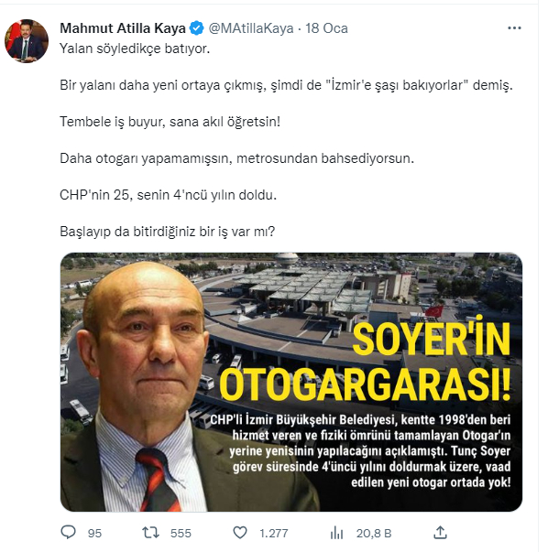Open the author's profile picture avatar

[27, 41]
